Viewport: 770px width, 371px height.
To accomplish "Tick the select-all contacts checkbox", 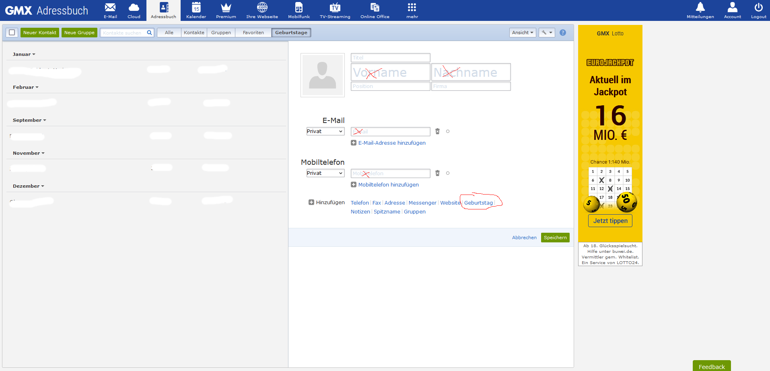I will (12, 33).
